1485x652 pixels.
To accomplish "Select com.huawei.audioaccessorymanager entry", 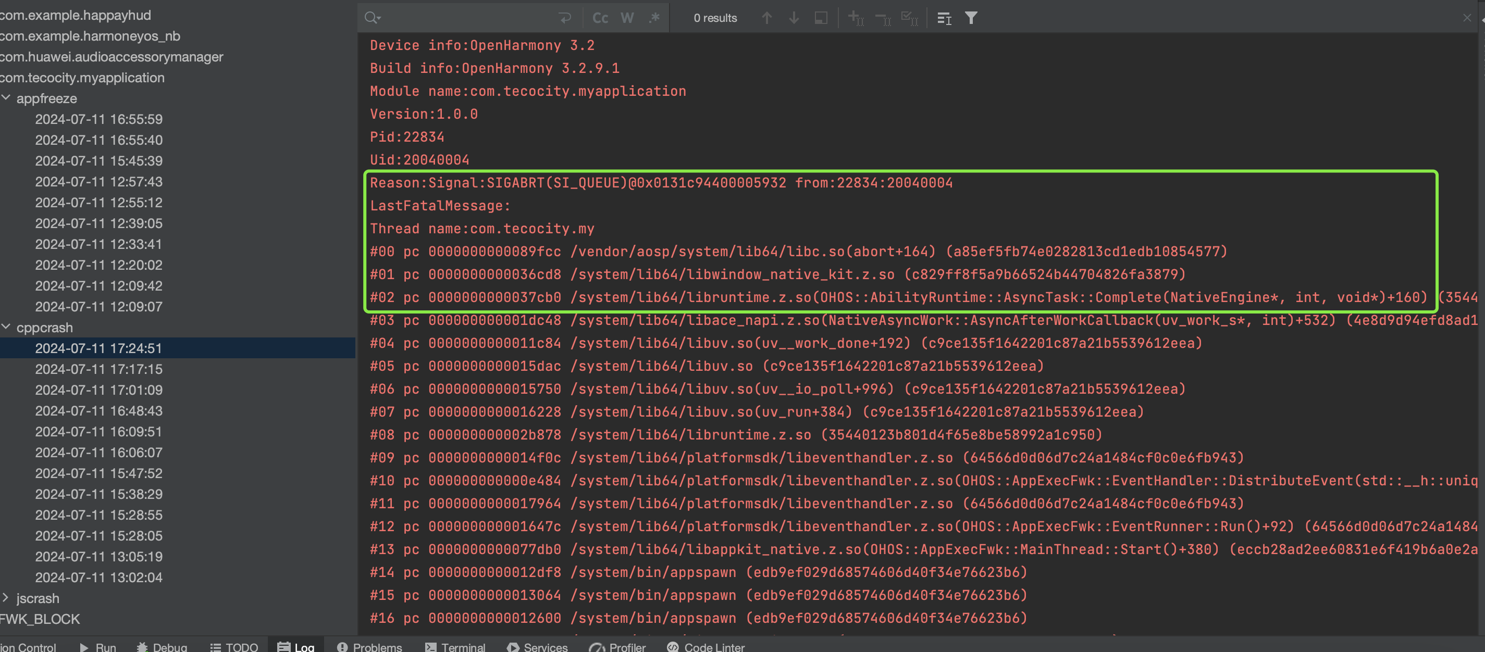I will tap(112, 56).
